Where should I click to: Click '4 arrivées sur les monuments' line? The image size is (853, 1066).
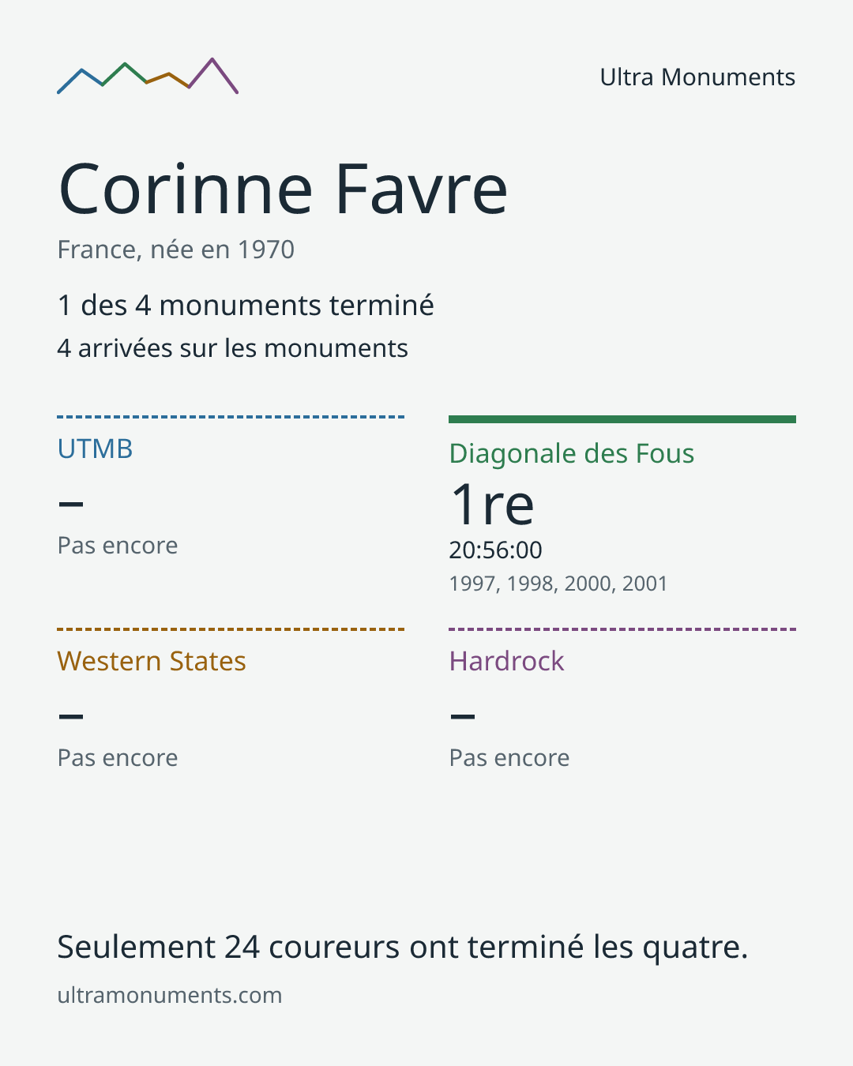(233, 348)
